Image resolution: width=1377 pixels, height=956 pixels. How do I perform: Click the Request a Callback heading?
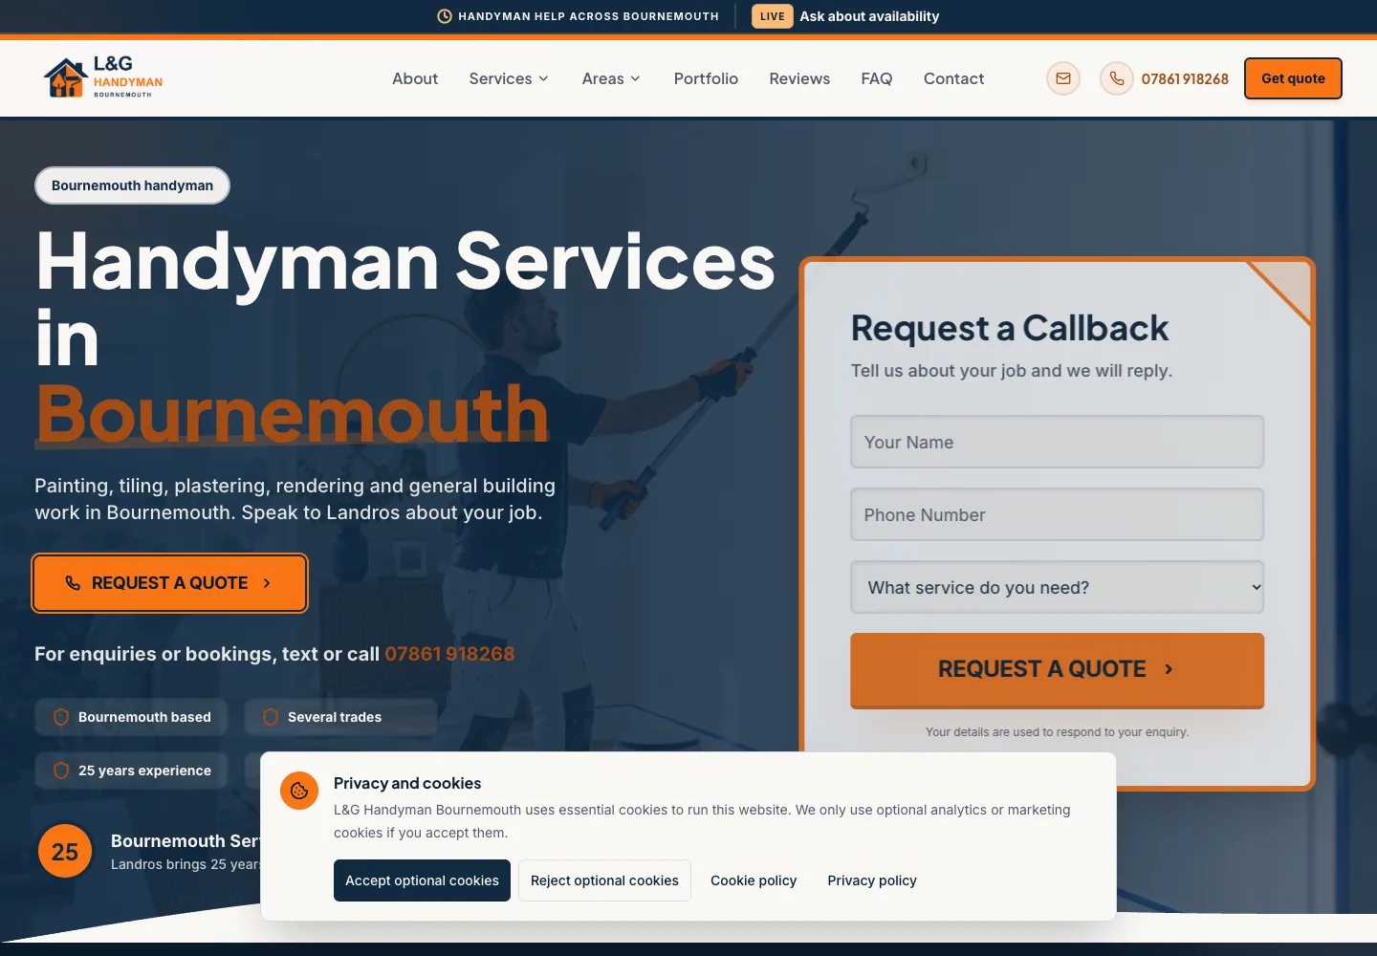[x=1010, y=328]
